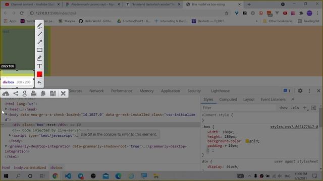Open Windows Start menu
The height and width of the screenshot is (181, 323).
6,176
